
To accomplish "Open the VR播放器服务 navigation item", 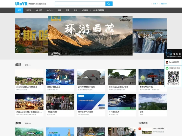I will 99,10.
